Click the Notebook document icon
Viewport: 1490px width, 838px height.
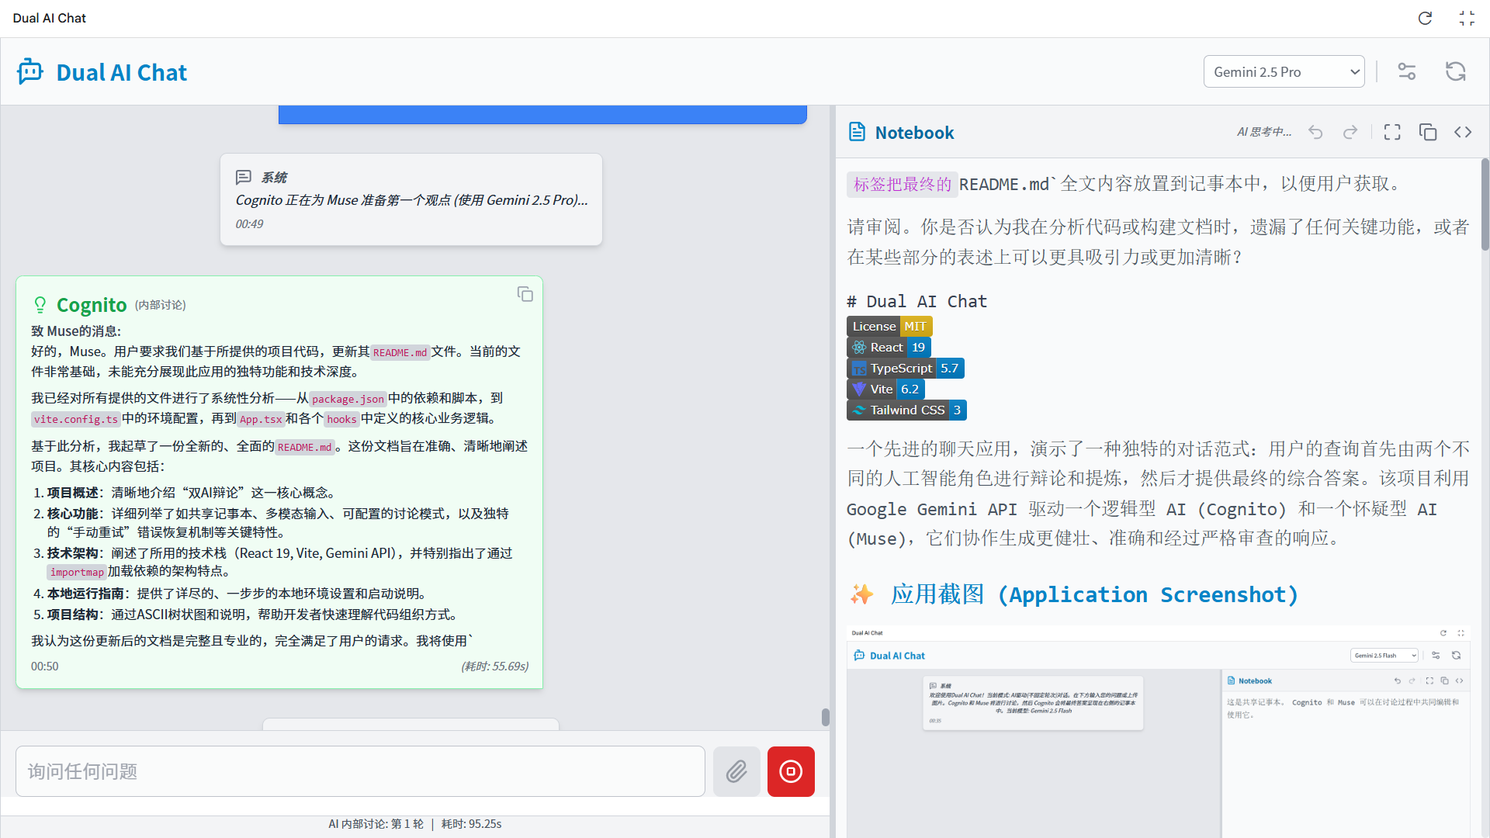(x=857, y=132)
